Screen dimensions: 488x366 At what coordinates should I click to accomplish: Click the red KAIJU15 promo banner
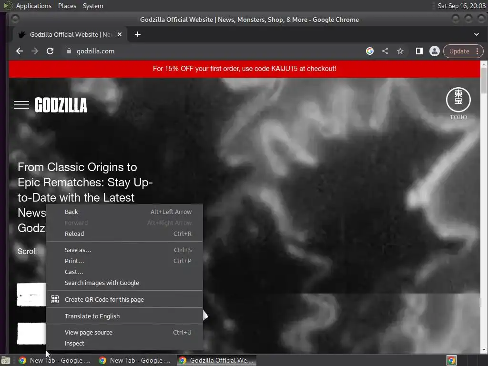click(244, 69)
